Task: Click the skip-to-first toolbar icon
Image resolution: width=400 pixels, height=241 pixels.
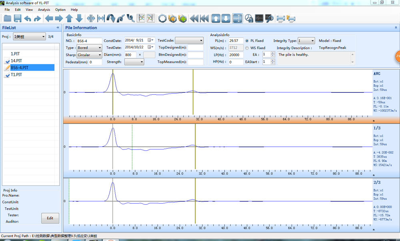Action: [204, 18]
